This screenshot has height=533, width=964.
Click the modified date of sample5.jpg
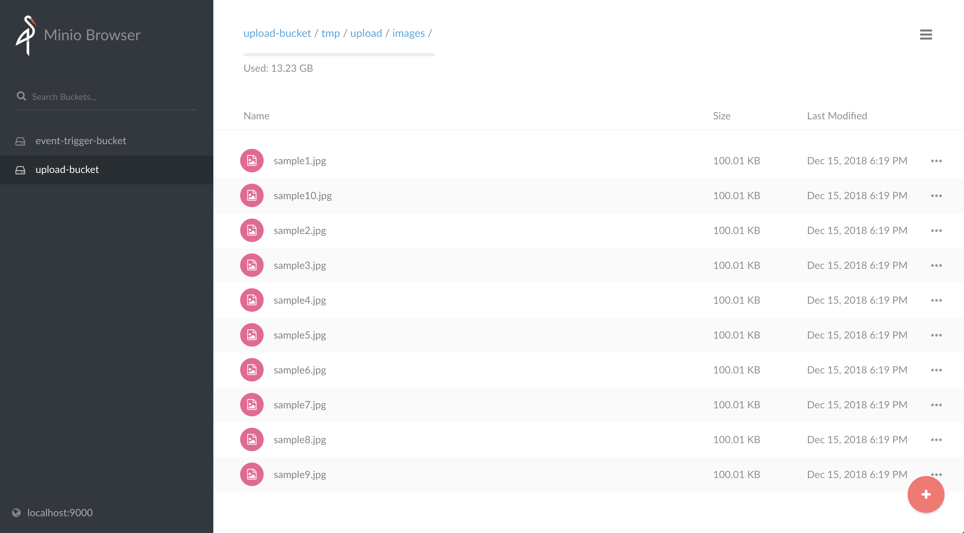[x=857, y=335]
